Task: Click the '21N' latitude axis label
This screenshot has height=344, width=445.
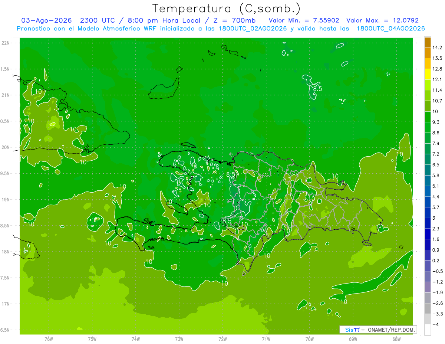Action: point(6,95)
